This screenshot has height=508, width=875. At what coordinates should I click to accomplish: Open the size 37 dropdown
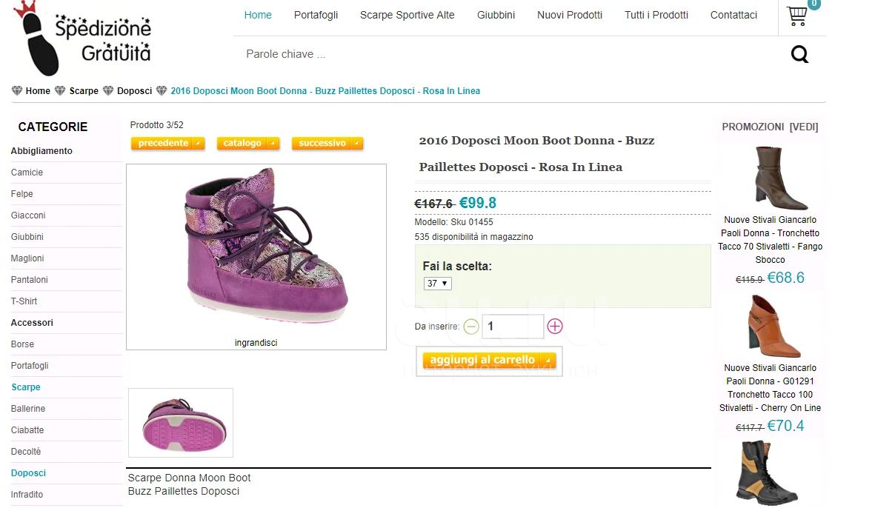tap(437, 284)
